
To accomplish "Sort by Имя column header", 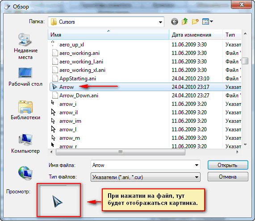I will [109, 35].
